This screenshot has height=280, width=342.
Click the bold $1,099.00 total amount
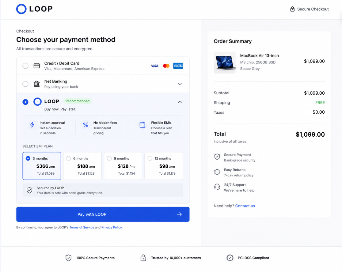tap(310, 134)
